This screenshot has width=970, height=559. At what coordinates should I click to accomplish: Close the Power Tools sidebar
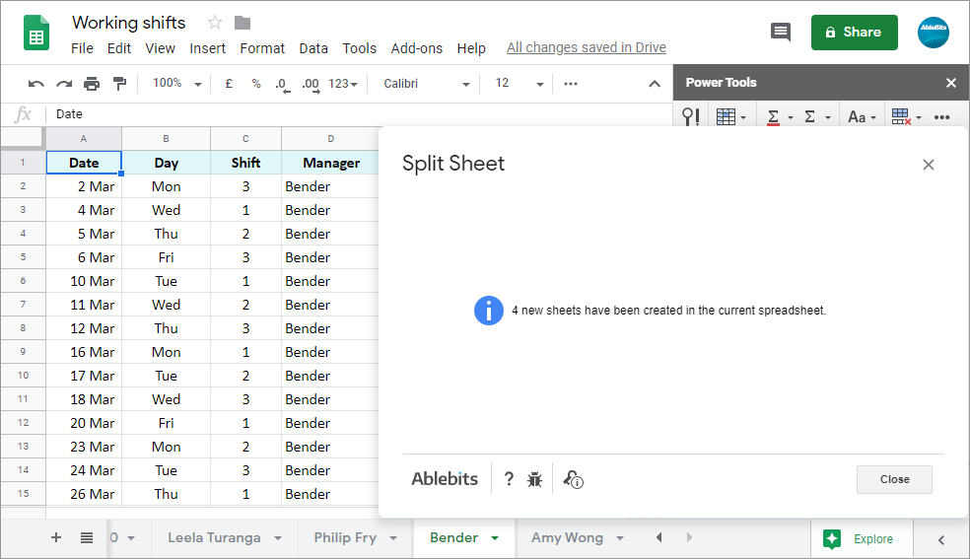[951, 83]
